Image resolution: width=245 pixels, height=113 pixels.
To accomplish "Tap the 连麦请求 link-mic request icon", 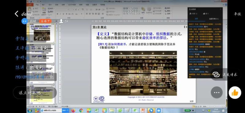I will pos(216,74).
